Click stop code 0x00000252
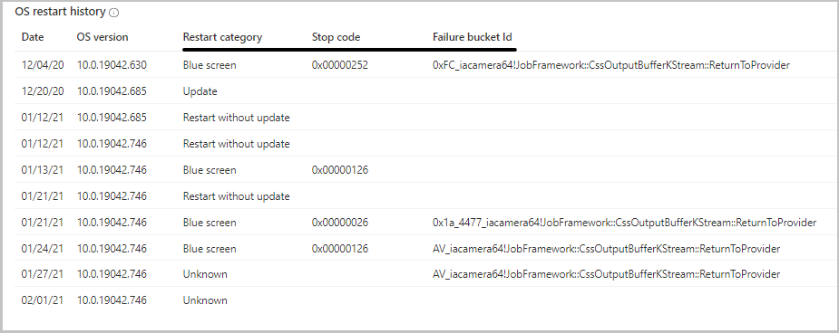Screen dimensions: 839x333 340,65
